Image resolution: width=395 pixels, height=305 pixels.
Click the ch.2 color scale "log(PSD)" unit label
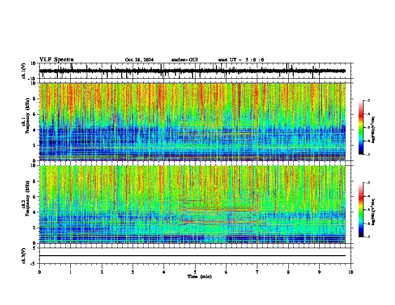tap(374, 212)
